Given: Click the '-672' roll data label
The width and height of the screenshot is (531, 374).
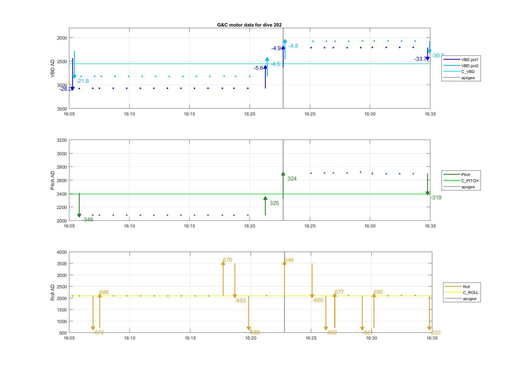Looking at the screenshot, I should click(x=99, y=332).
